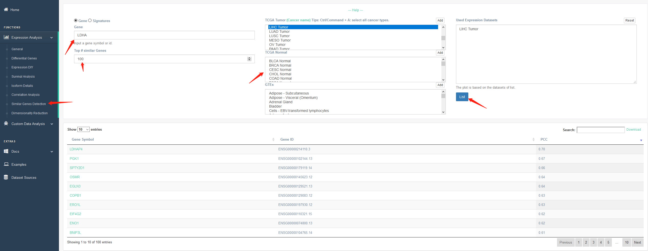Screen dimensions: 648x251
Task: Click the Home house icon
Action: point(6,9)
